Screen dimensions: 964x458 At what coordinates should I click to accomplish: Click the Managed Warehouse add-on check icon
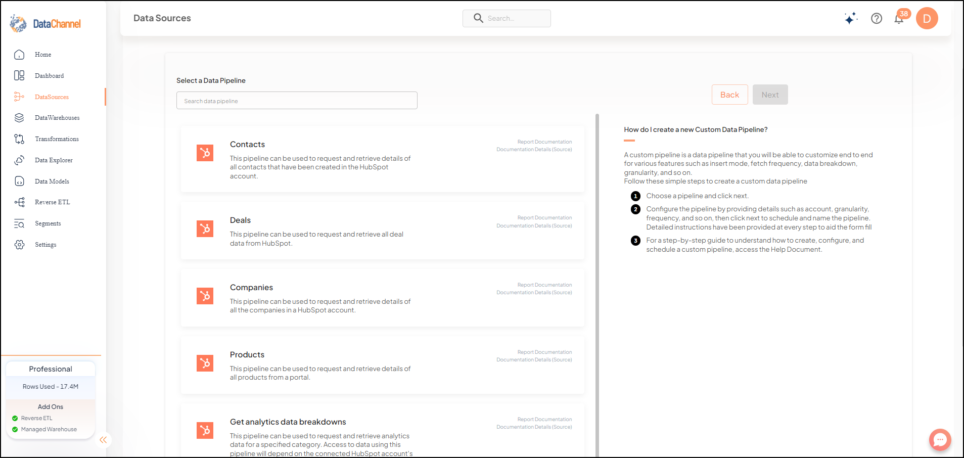point(15,429)
